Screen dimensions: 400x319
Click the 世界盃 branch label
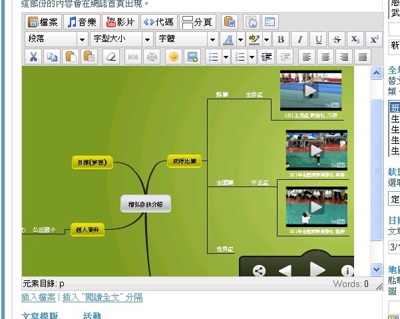tap(225, 249)
